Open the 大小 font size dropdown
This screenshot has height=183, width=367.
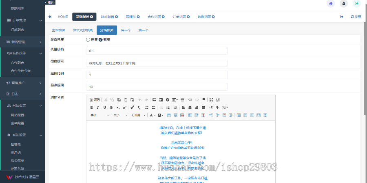click(x=120, y=115)
